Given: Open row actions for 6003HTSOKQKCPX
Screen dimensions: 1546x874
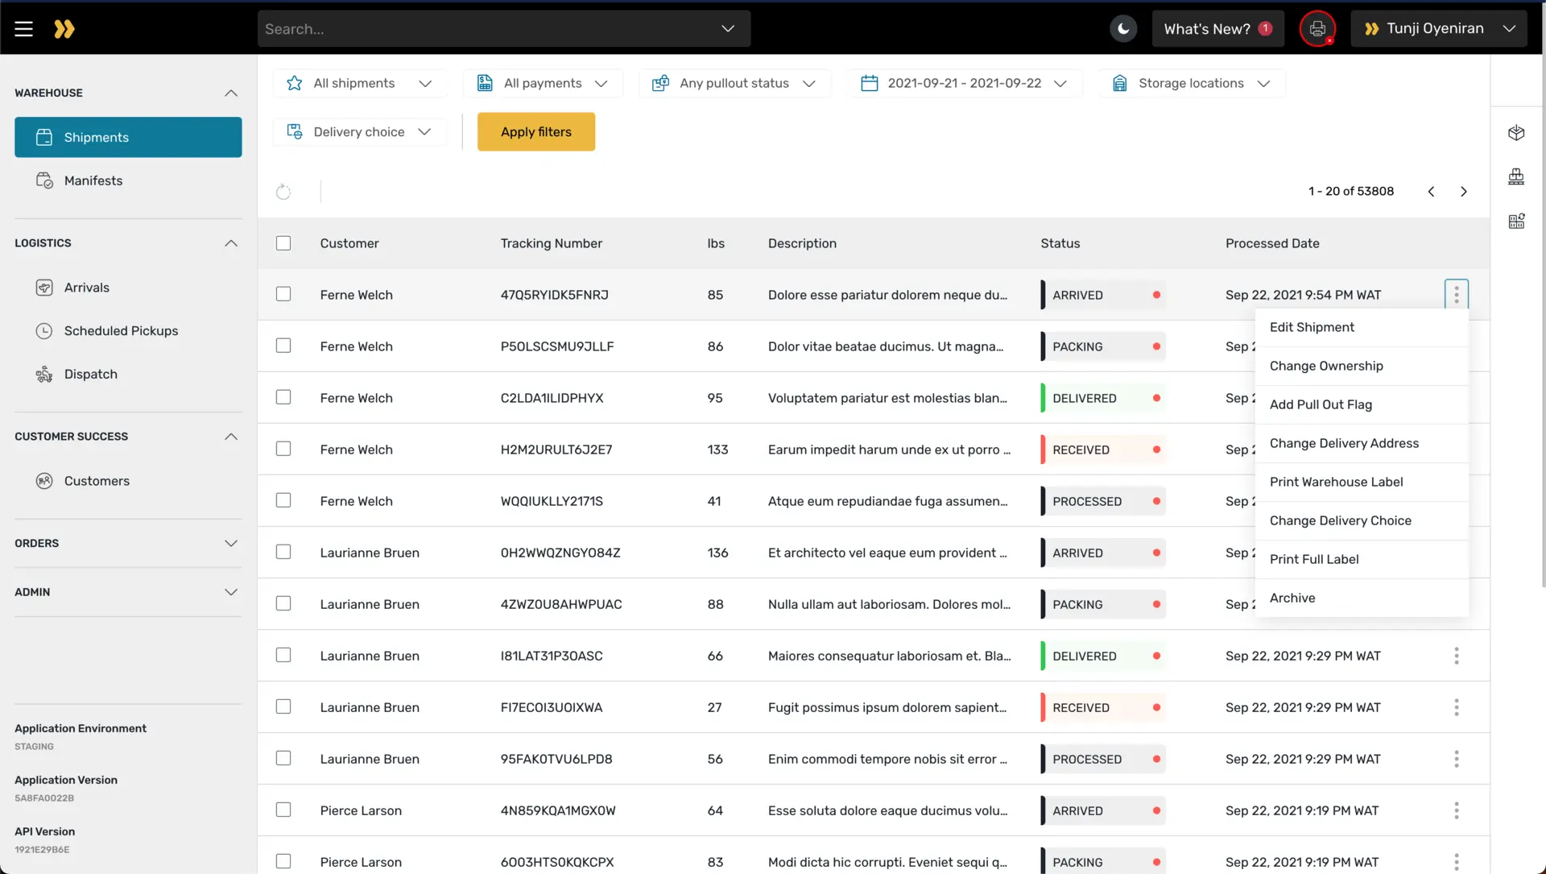Looking at the screenshot, I should point(1457,862).
